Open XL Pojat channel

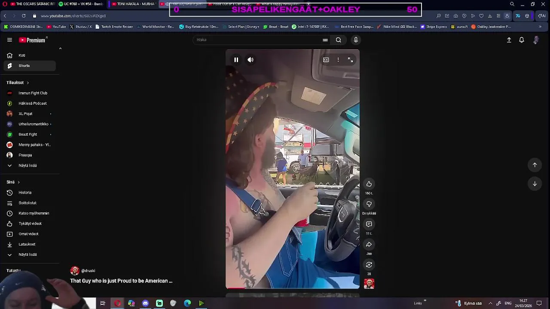(30, 114)
